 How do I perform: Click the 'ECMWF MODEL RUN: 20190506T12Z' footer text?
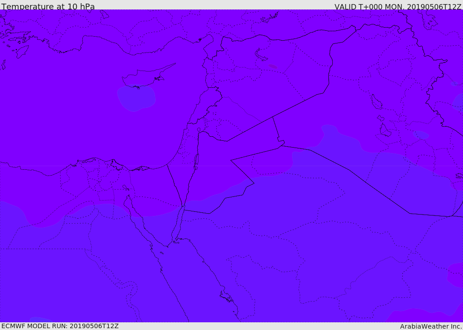[x=60, y=326]
